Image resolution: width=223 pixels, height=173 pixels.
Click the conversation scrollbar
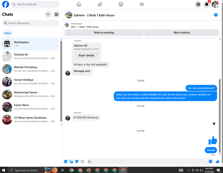[x=220, y=116]
